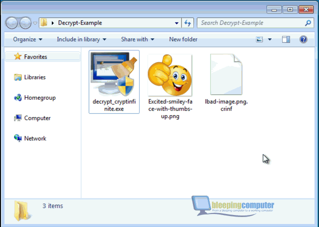The height and width of the screenshot is (227, 319).
Task: Click the search magnifier icon
Action: 308,23
